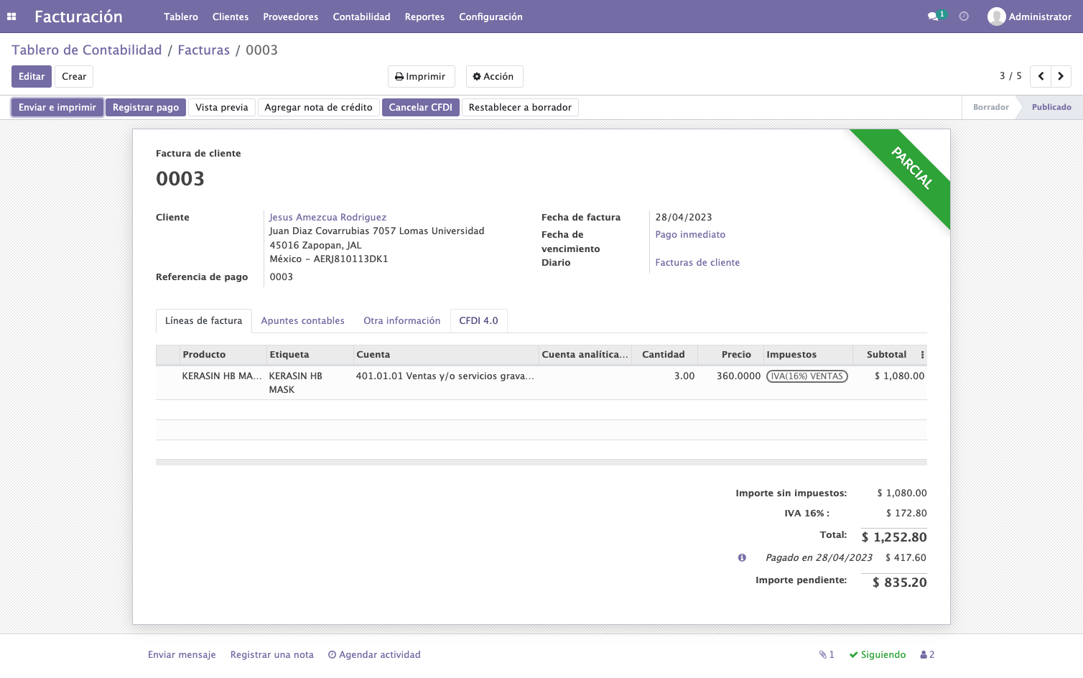
Task: Go to the previous invoice record
Action: 1041,76
